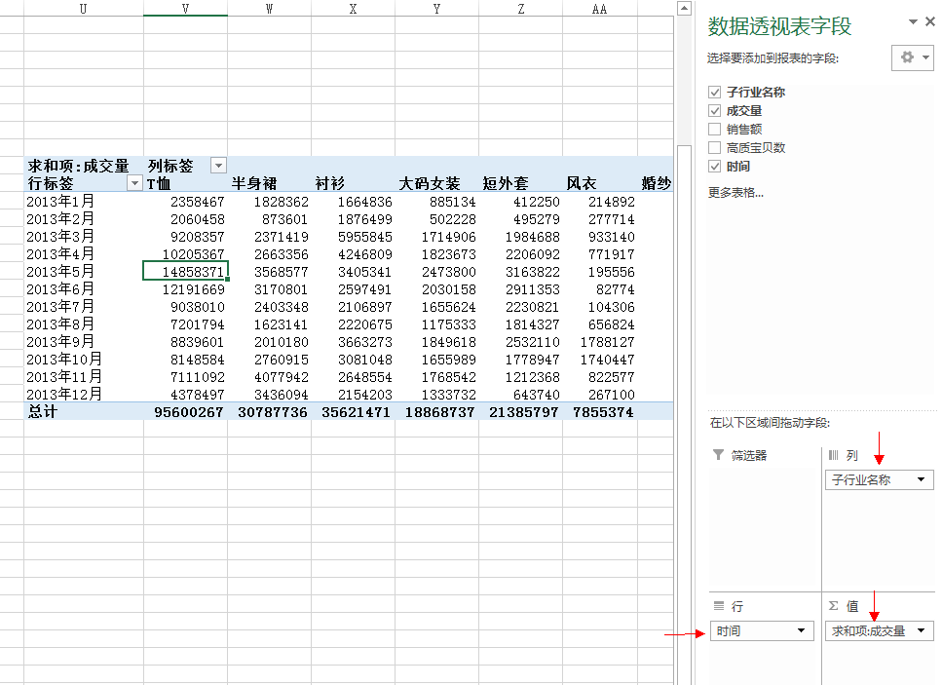
Task: Click the vertical scrollbar up arrow
Action: pyautogui.click(x=684, y=9)
